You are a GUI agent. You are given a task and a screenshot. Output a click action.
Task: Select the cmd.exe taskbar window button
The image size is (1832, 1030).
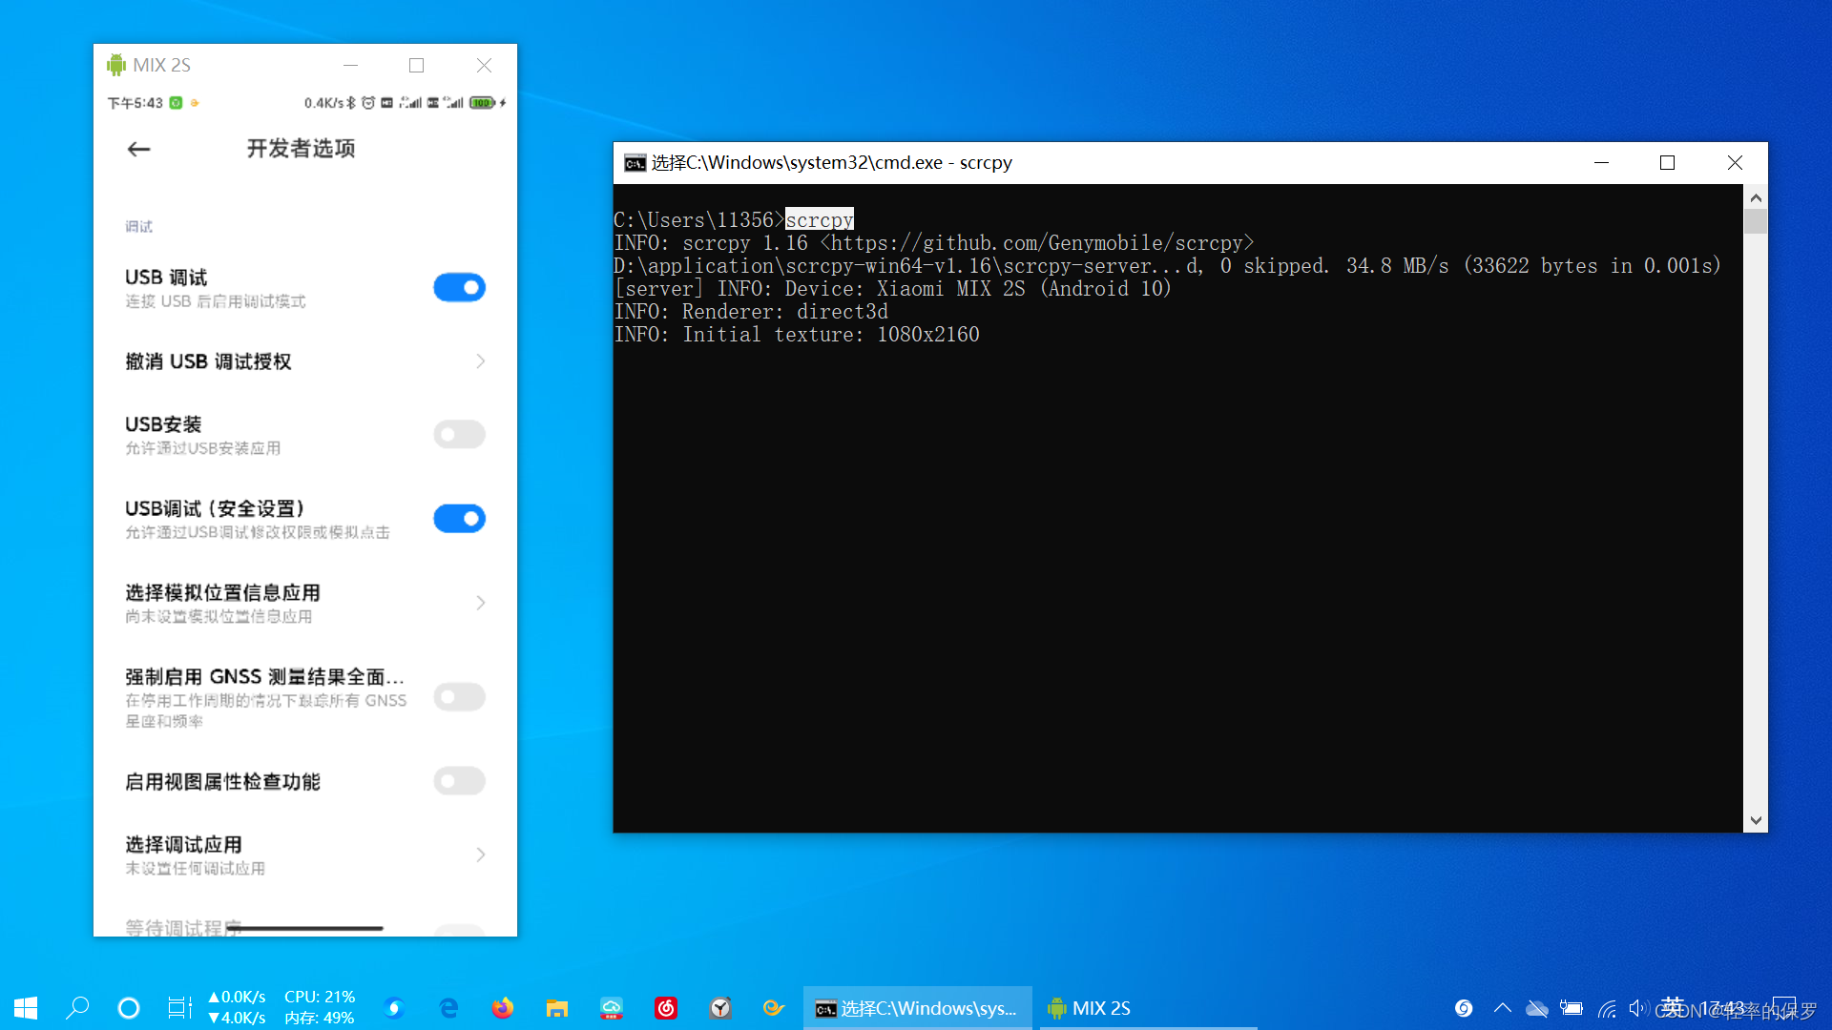[x=917, y=1008]
